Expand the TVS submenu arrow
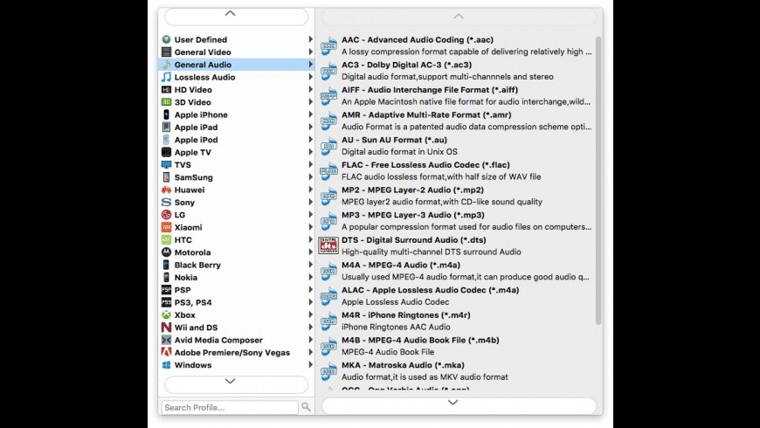The height and width of the screenshot is (428, 760). pos(310,164)
